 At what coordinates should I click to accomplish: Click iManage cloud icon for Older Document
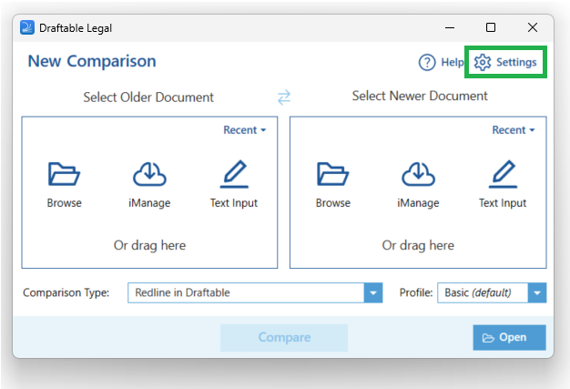click(x=149, y=174)
